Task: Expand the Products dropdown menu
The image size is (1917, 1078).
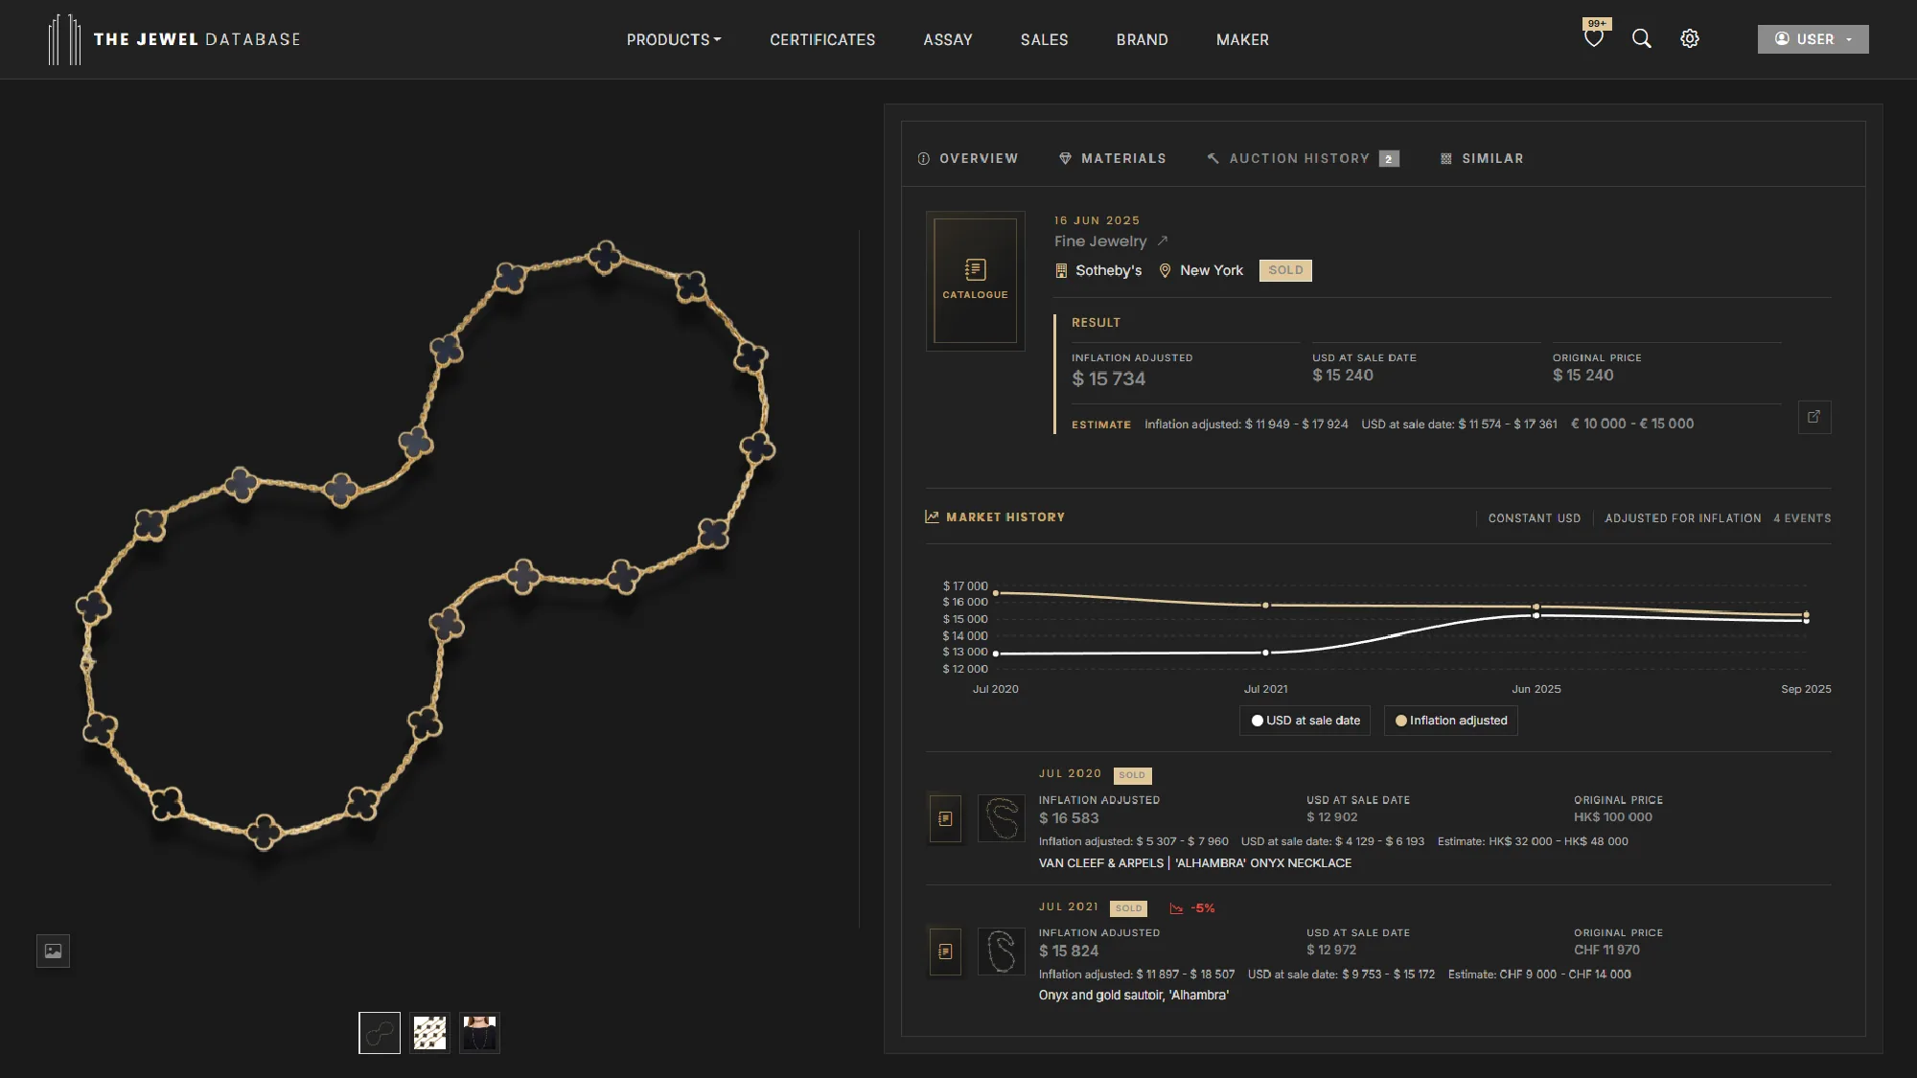Action: pyautogui.click(x=674, y=39)
